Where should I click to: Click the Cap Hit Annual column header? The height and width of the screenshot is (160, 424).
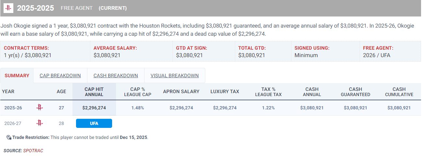(94, 92)
